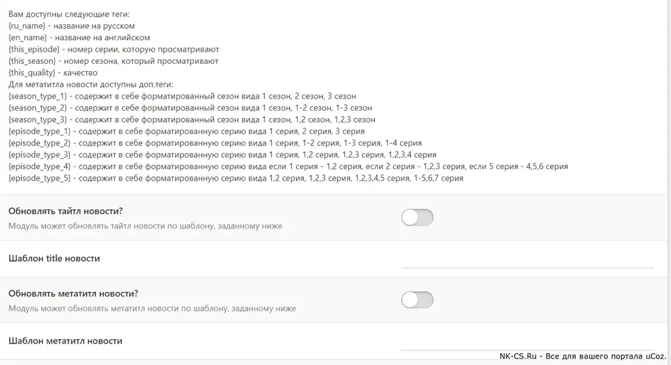Click the "Шаблон title новости" label
671x365 pixels.
pyautogui.click(x=54, y=258)
